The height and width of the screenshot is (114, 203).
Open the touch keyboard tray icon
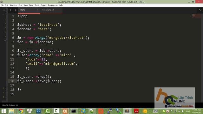155,111
